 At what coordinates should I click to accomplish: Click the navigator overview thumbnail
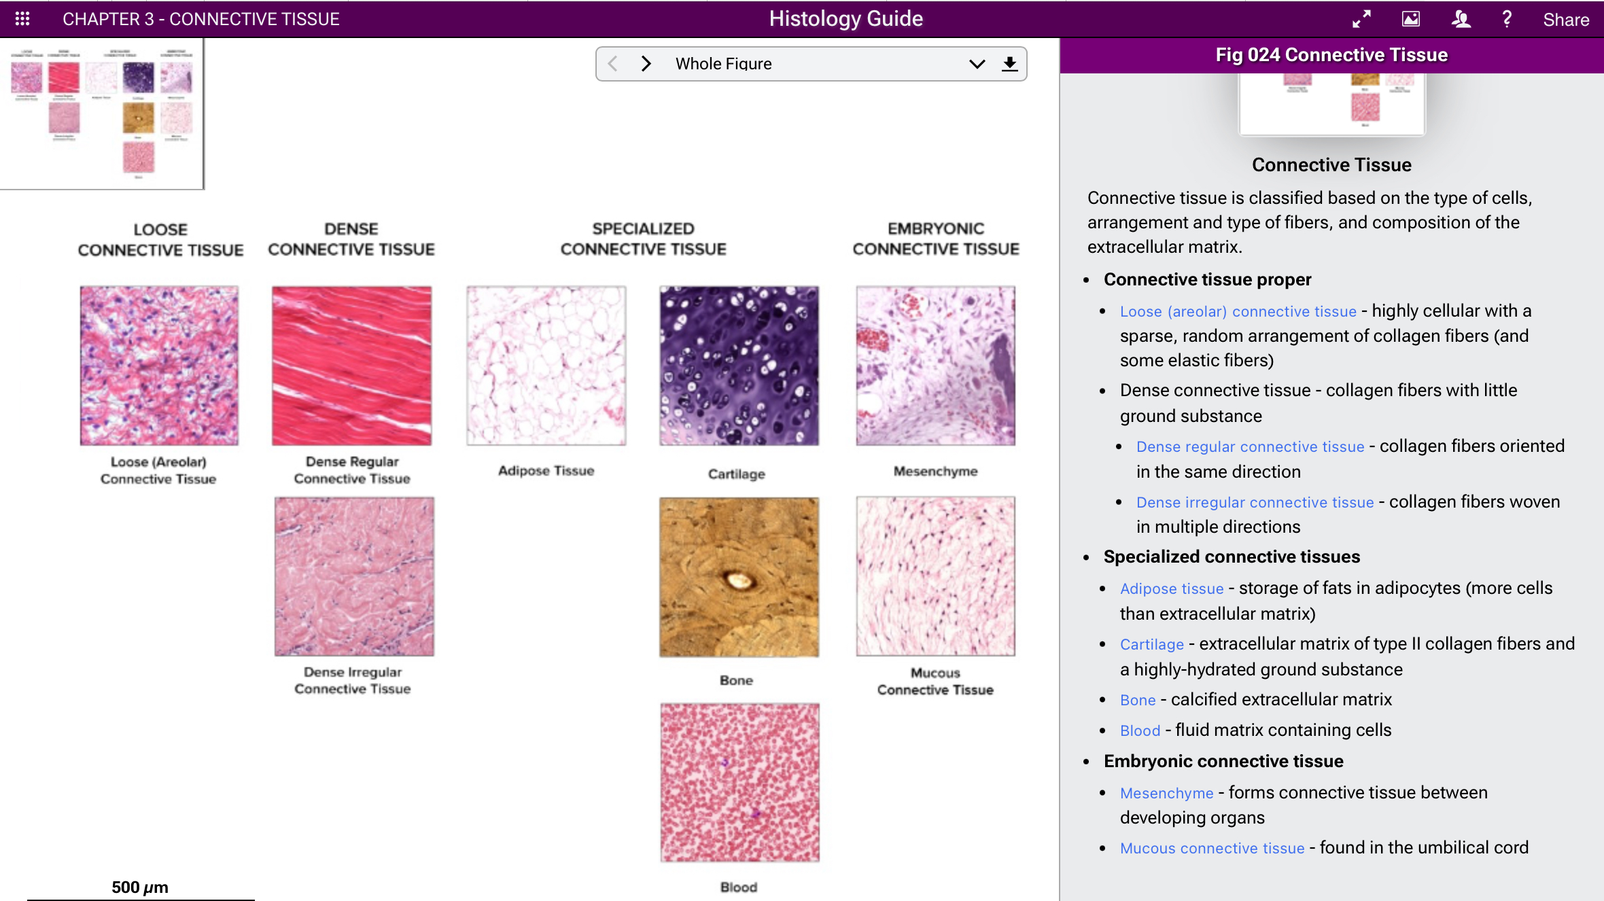101,113
